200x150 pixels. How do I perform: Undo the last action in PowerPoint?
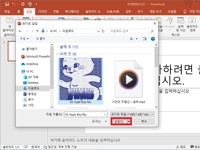[x=14, y=4]
